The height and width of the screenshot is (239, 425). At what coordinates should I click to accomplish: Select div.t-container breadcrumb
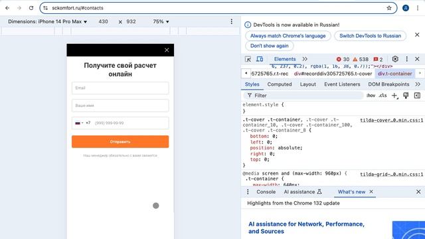[395, 74]
